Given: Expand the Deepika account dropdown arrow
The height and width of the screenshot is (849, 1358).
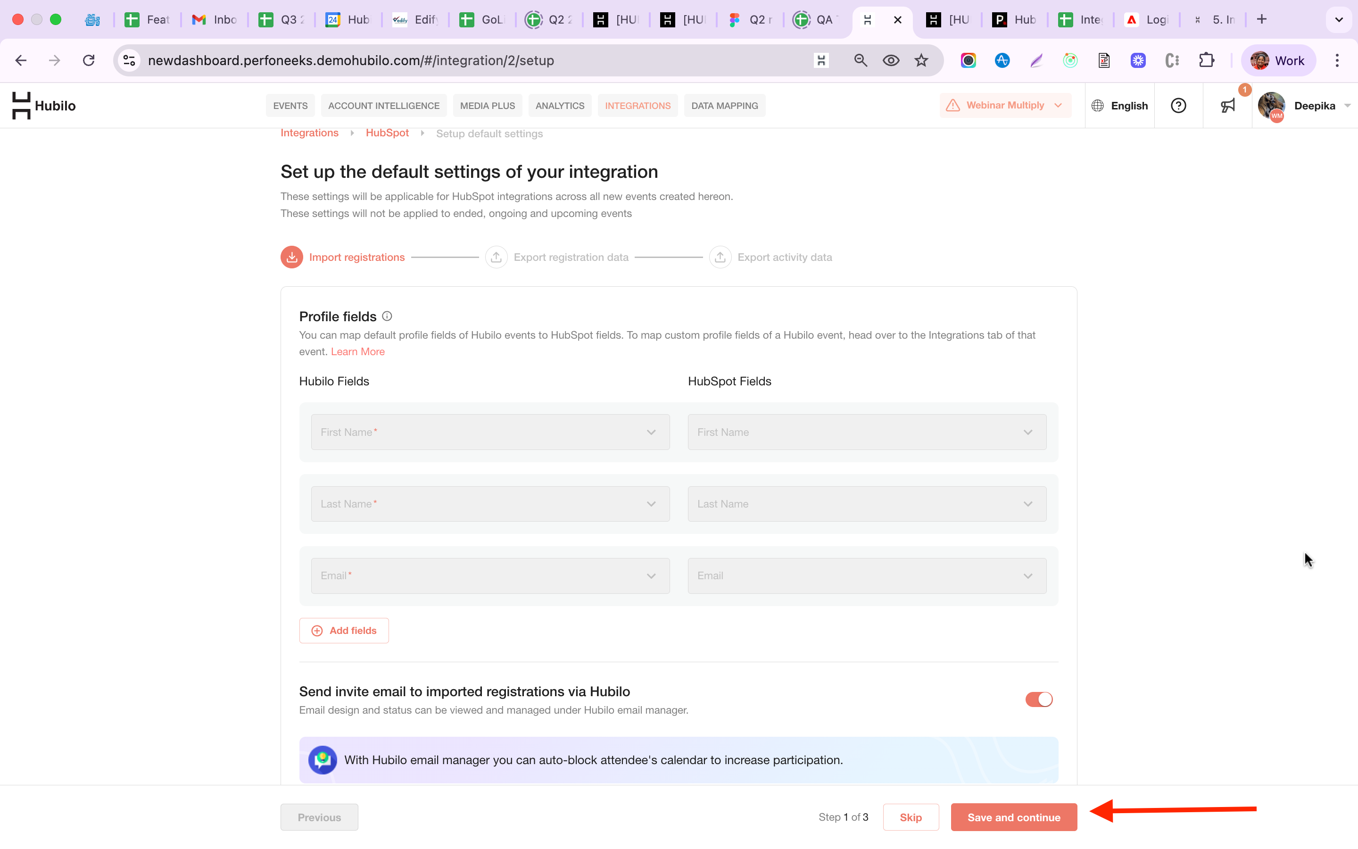Looking at the screenshot, I should click(x=1347, y=106).
